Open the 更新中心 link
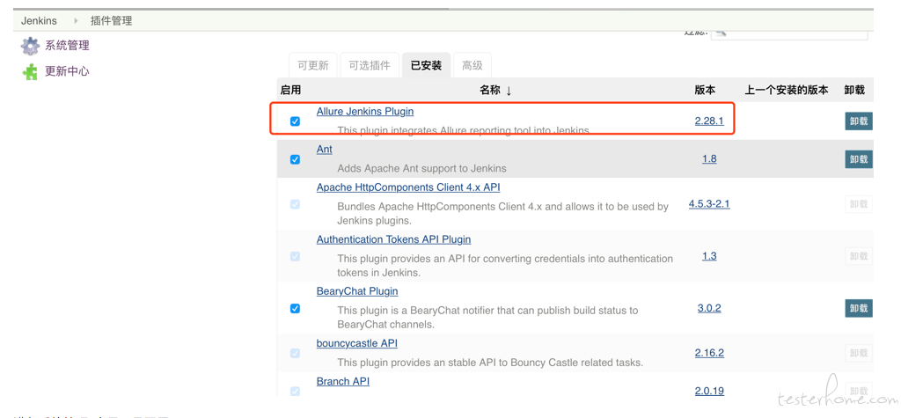Screen dimensions: 901x418 click(x=67, y=71)
